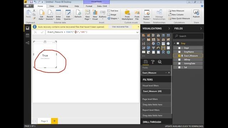Screen dimensions: 228x128
Task: Select the donut chart visualization
Action: 158,44
